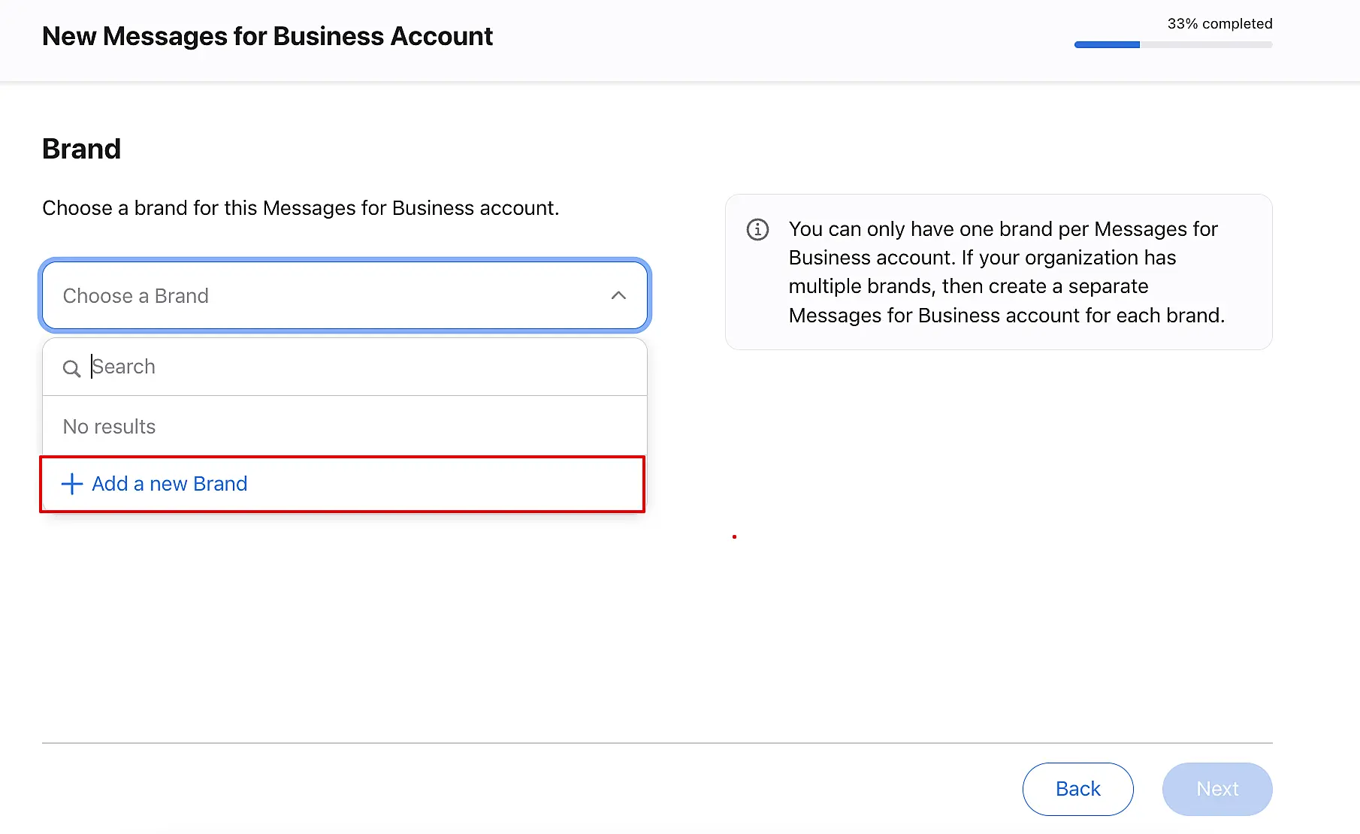Collapse the dropdown using the chevron arrow
Screen dimensions: 1360x834
[618, 295]
